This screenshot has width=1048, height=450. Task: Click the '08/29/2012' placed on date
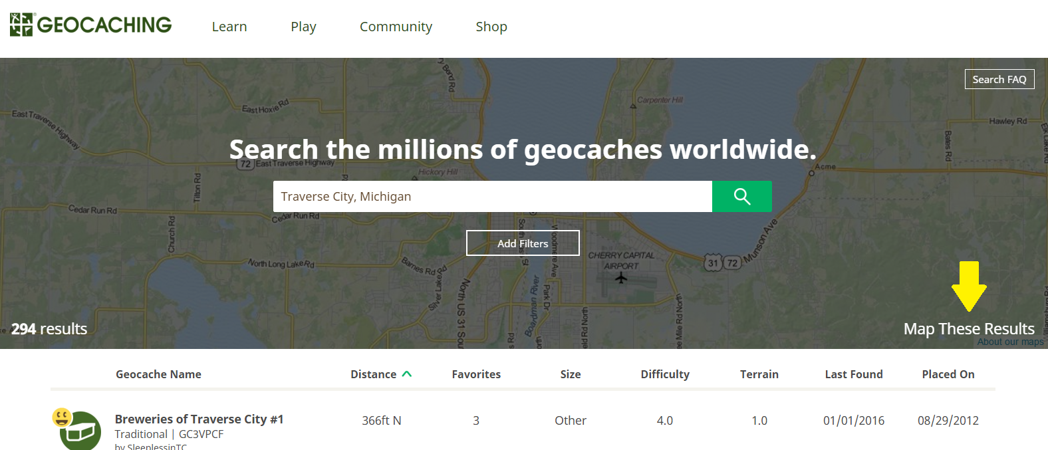948,421
